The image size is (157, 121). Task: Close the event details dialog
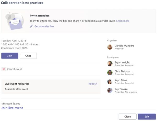pyautogui.click(x=127, y=117)
